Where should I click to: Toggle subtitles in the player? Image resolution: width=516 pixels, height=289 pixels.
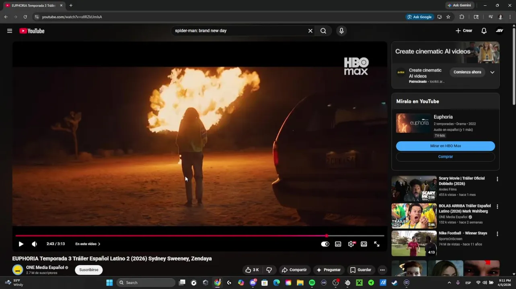tap(338, 244)
